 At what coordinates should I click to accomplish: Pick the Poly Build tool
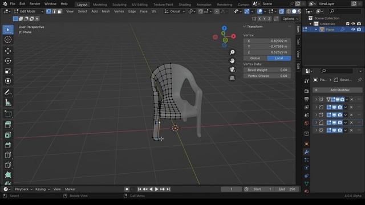[x=8, y=175]
